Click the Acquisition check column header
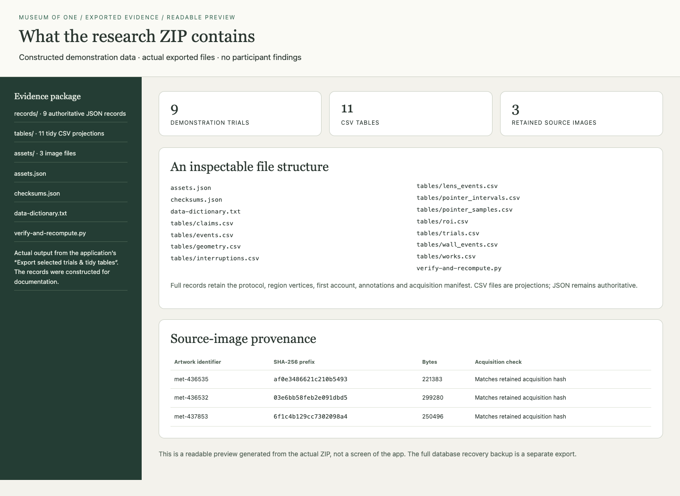 coord(498,362)
